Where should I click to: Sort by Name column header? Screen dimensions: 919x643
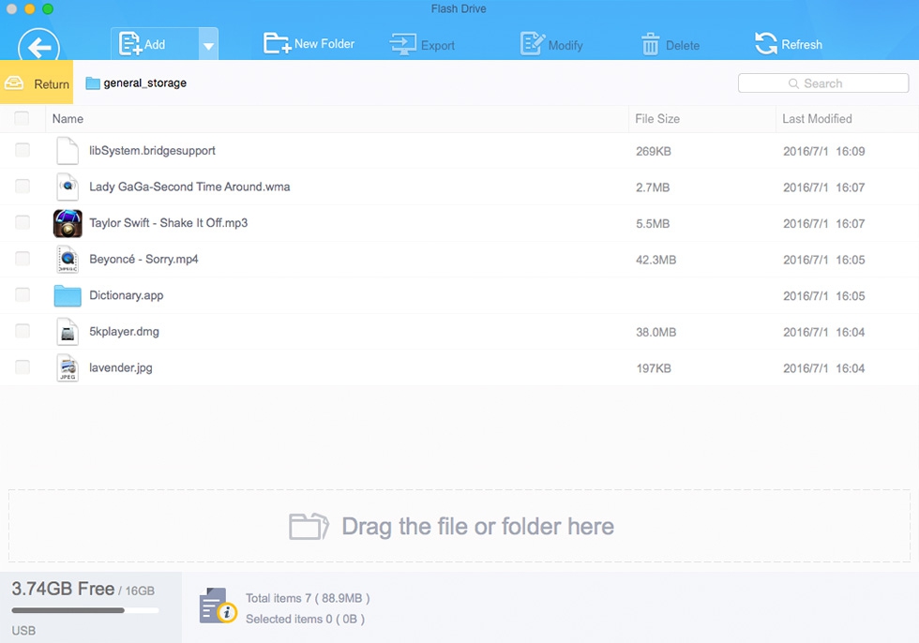coord(68,119)
